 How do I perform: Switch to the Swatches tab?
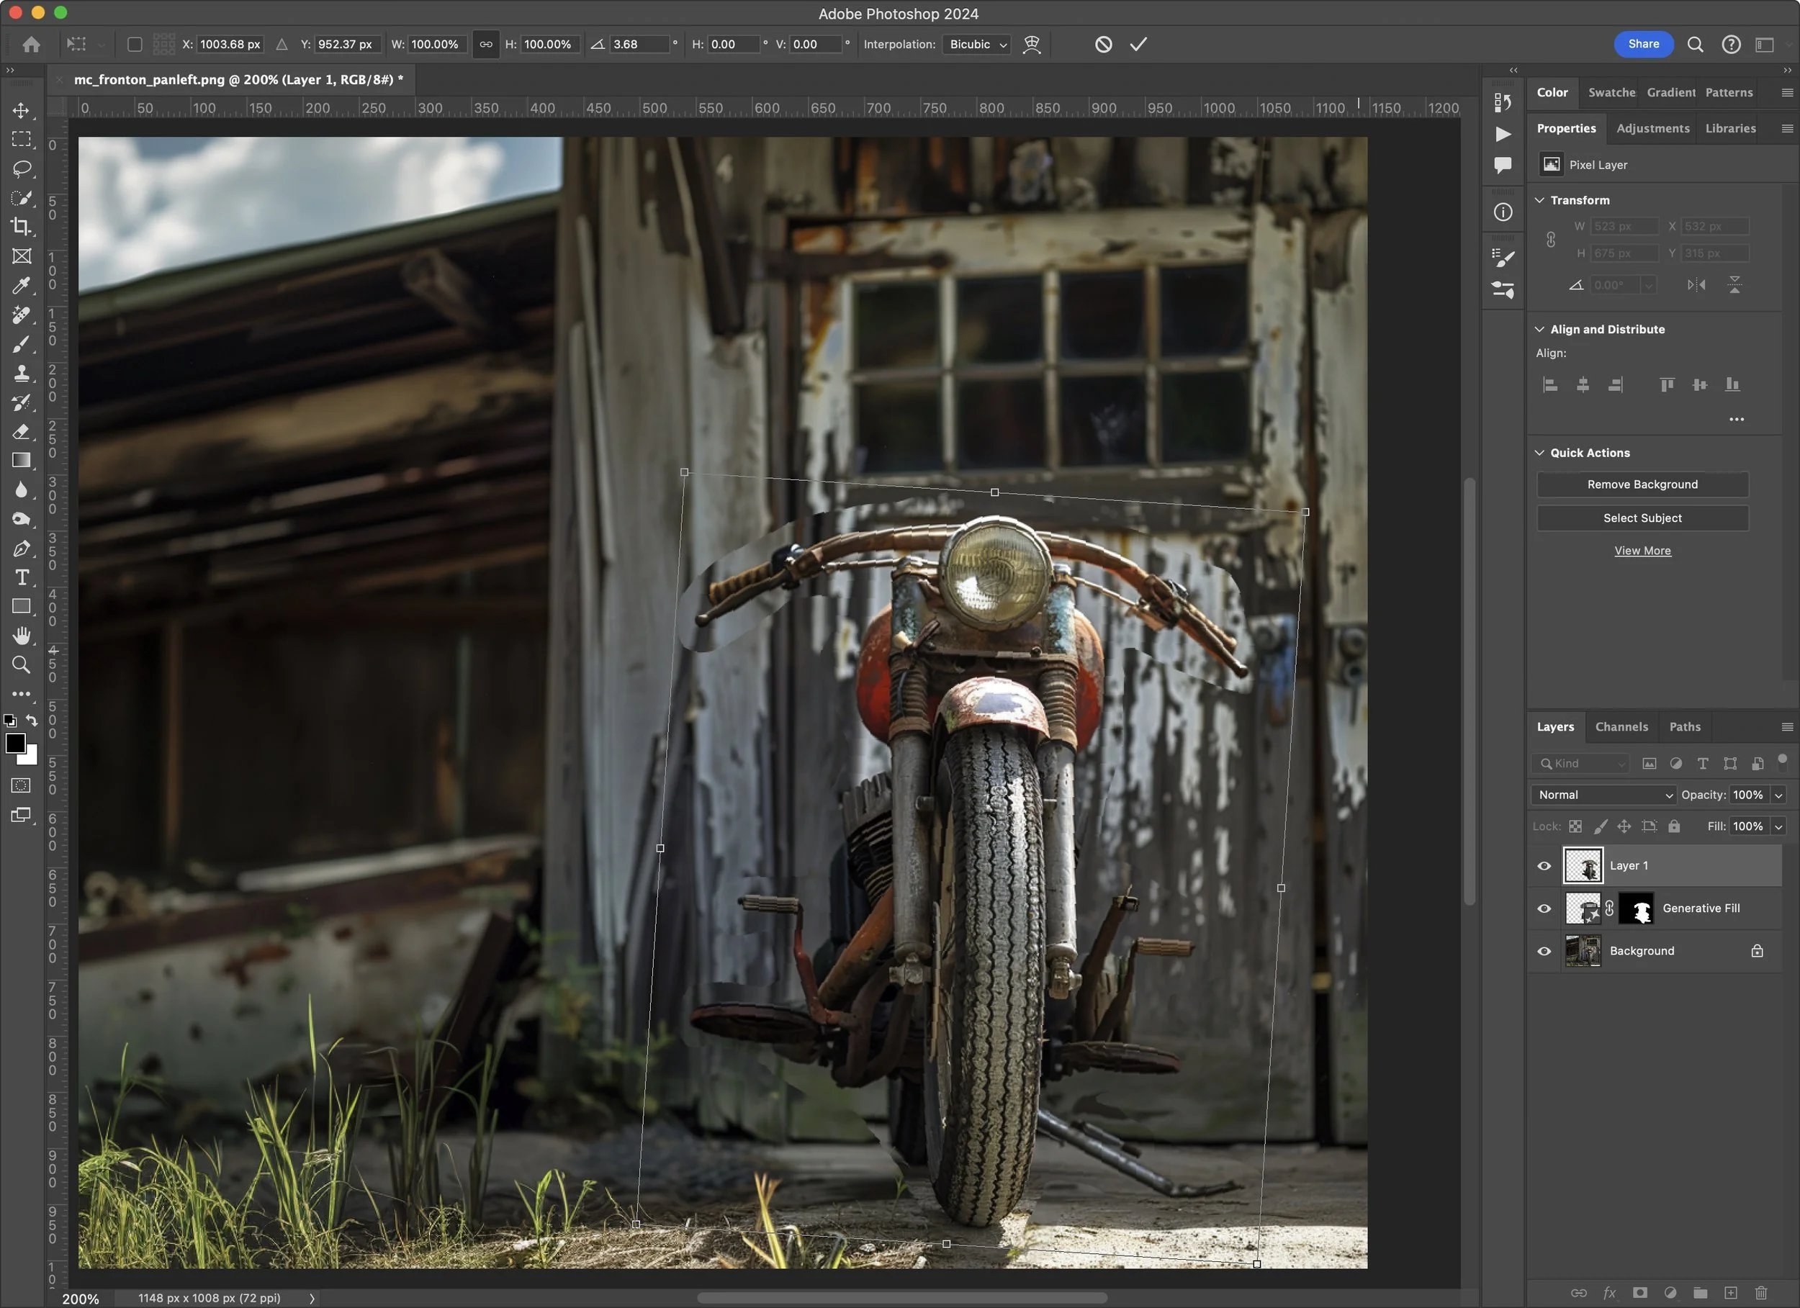[x=1611, y=93]
